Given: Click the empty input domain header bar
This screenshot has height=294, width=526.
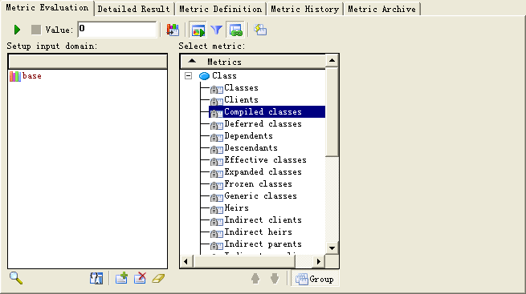Looking at the screenshot, I should click(88, 62).
